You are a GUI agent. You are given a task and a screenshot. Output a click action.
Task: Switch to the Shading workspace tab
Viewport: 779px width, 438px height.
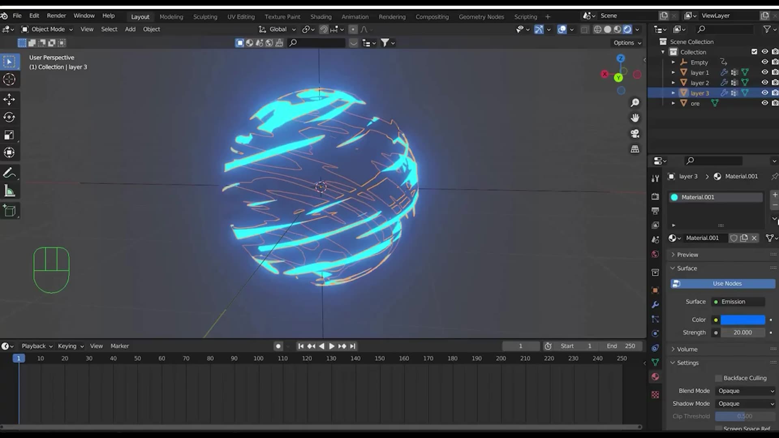[x=321, y=17]
